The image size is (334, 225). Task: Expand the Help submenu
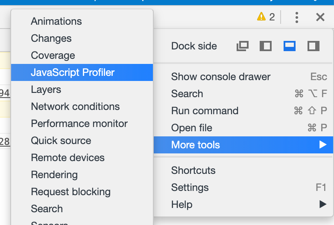[243, 205]
